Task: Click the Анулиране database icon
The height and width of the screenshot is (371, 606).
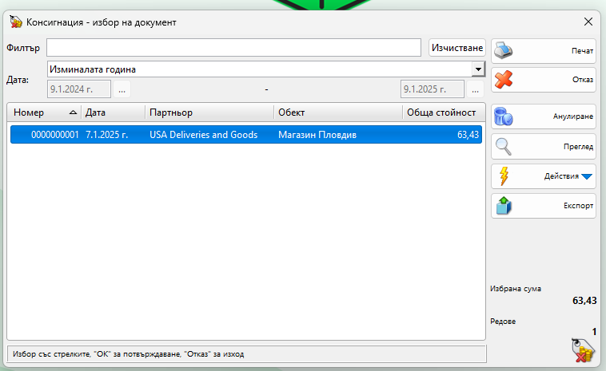Action: (x=504, y=116)
